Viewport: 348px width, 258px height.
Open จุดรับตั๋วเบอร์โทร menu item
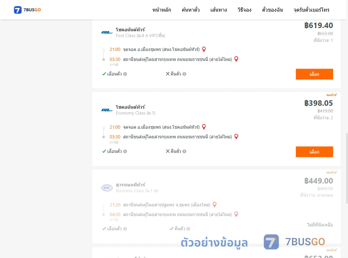point(311,10)
